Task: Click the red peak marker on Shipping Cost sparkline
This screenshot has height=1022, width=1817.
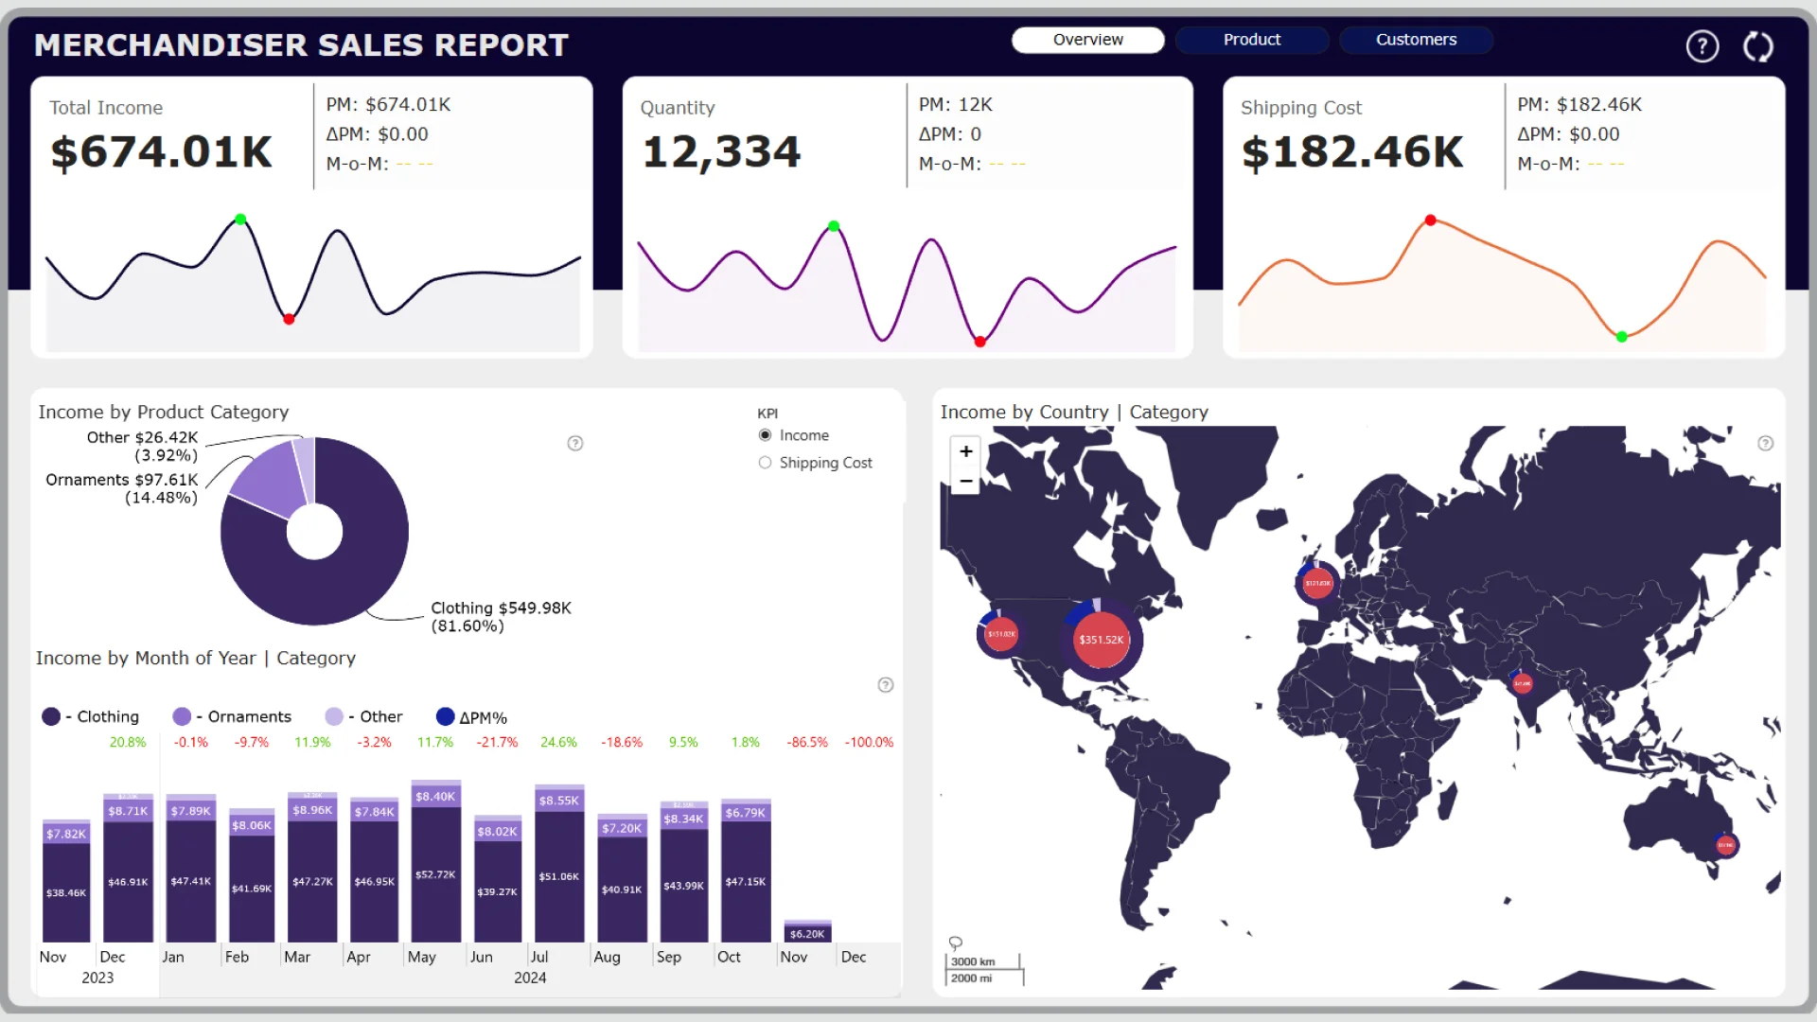Action: pyautogui.click(x=1431, y=220)
